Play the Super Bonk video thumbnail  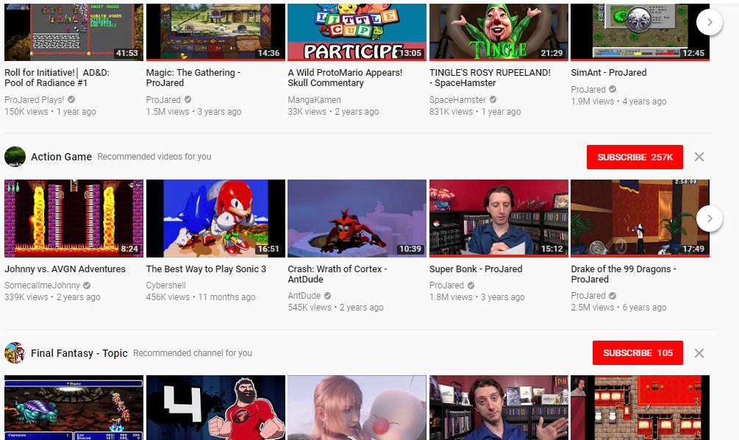[499, 219]
